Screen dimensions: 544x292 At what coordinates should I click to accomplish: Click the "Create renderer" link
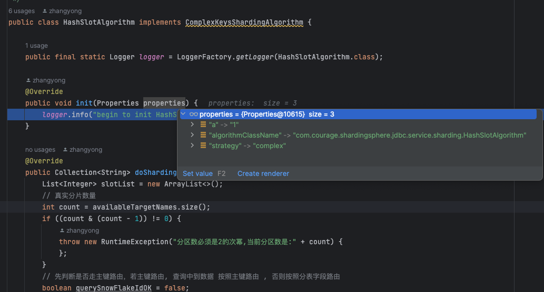[263, 173]
